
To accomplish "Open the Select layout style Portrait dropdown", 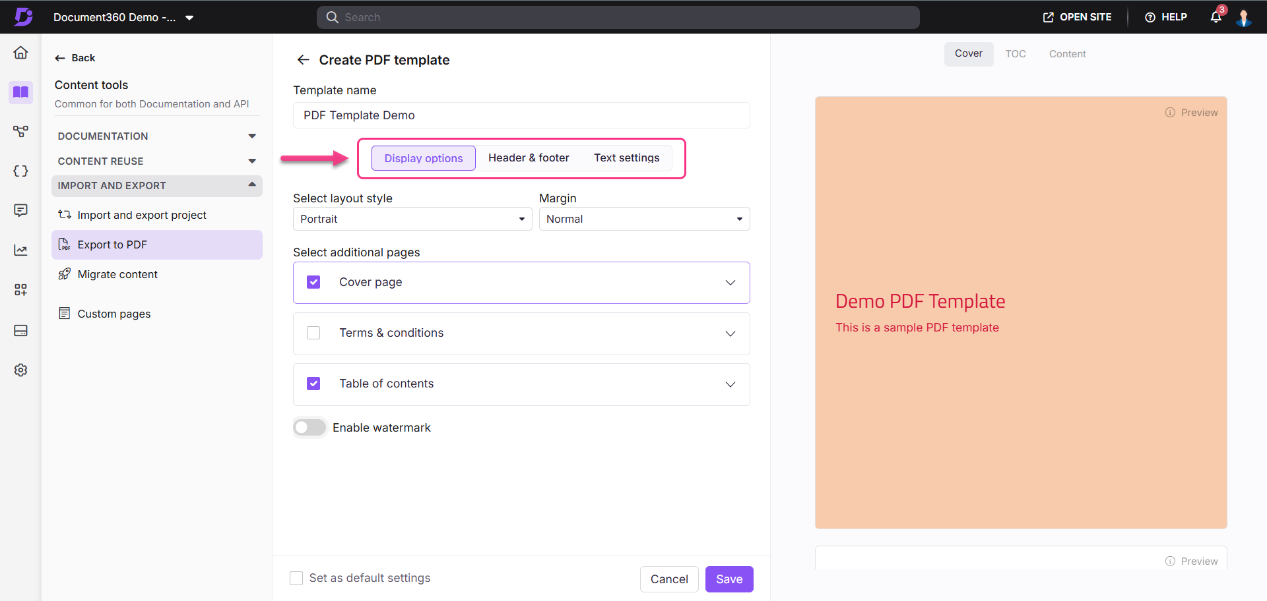I will (412, 219).
